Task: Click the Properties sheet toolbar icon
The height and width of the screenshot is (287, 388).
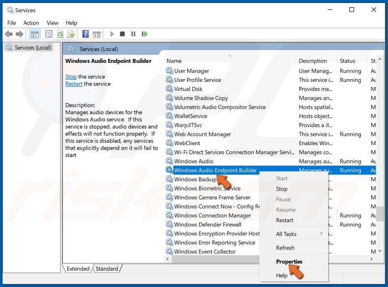Action: 49,34
